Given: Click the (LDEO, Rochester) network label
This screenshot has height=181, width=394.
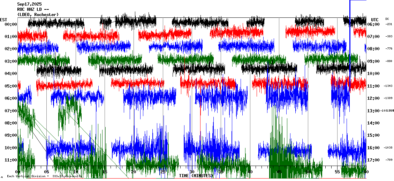Looking at the screenshot, I should pos(38,14).
